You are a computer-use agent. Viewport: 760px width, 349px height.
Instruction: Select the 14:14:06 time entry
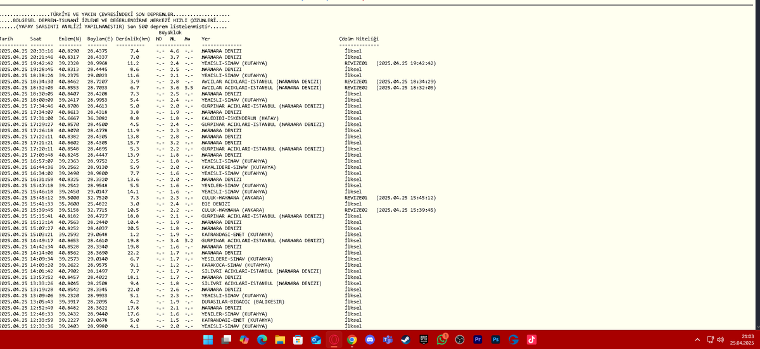pos(42,252)
